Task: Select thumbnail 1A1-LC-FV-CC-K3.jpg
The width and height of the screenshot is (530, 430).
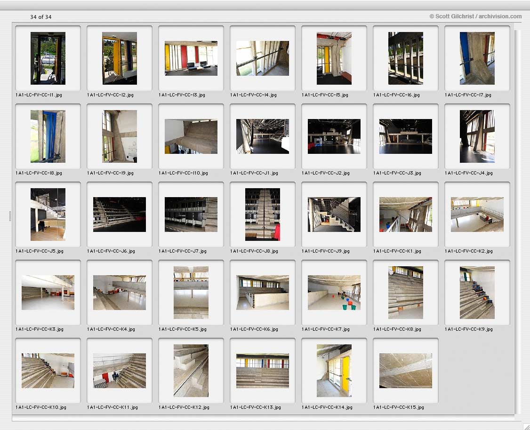Action: click(48, 293)
